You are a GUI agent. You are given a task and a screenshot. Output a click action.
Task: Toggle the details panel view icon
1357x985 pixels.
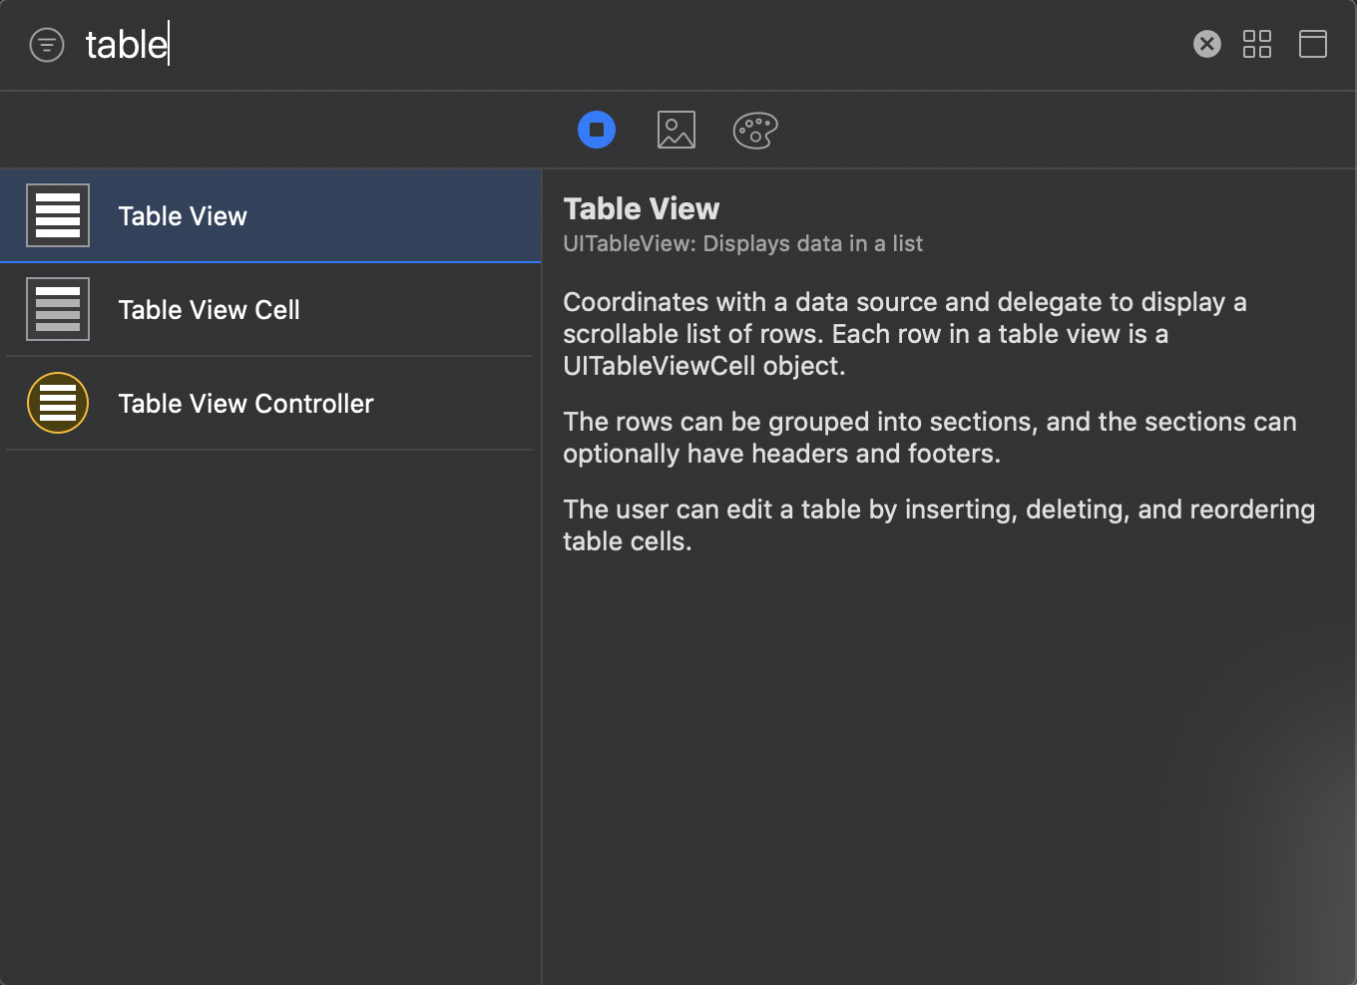[1312, 44]
